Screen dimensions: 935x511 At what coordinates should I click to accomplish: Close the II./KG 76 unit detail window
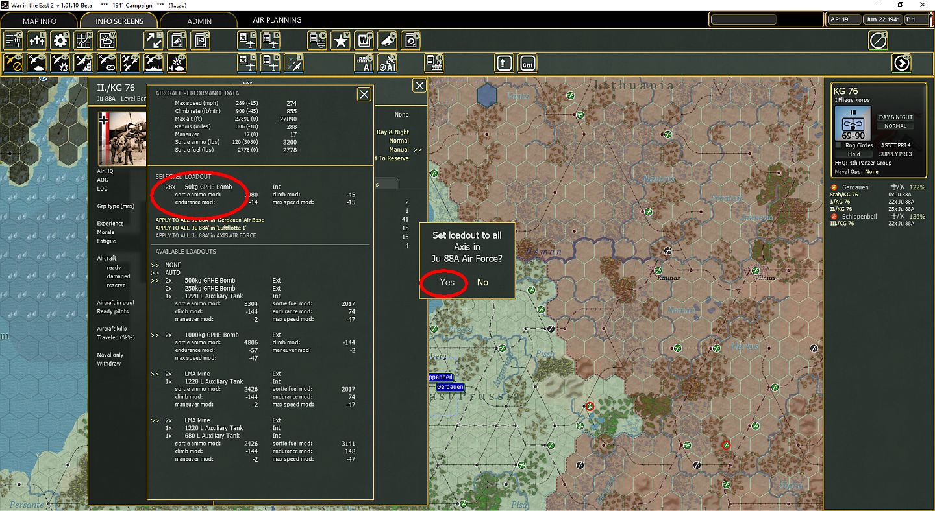tap(420, 86)
